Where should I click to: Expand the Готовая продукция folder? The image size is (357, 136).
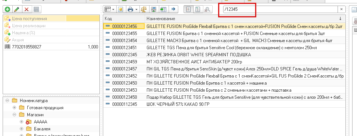click(14, 108)
